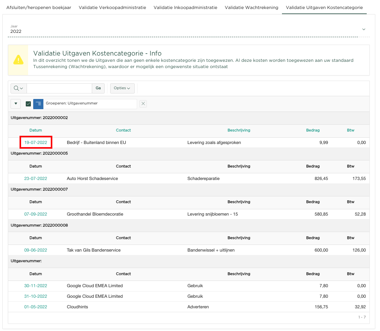The height and width of the screenshot is (331, 380).
Task: Switch to Validatie Verkoopadministratie tab
Action: [112, 7]
